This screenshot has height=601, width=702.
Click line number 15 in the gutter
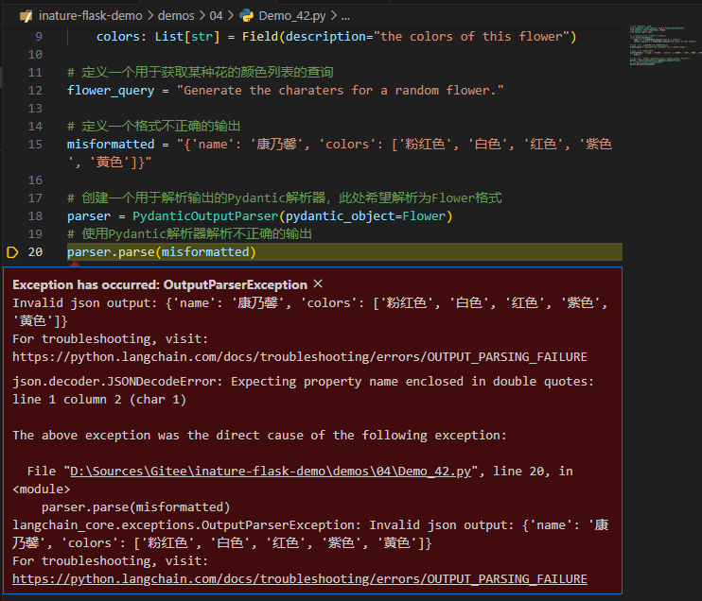[x=36, y=144]
